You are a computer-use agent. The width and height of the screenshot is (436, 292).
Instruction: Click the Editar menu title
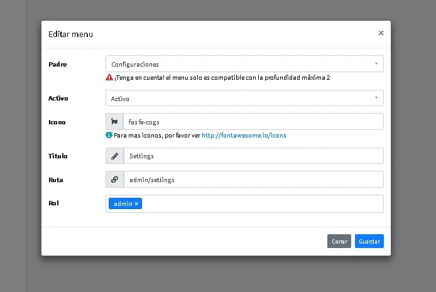[x=70, y=34]
